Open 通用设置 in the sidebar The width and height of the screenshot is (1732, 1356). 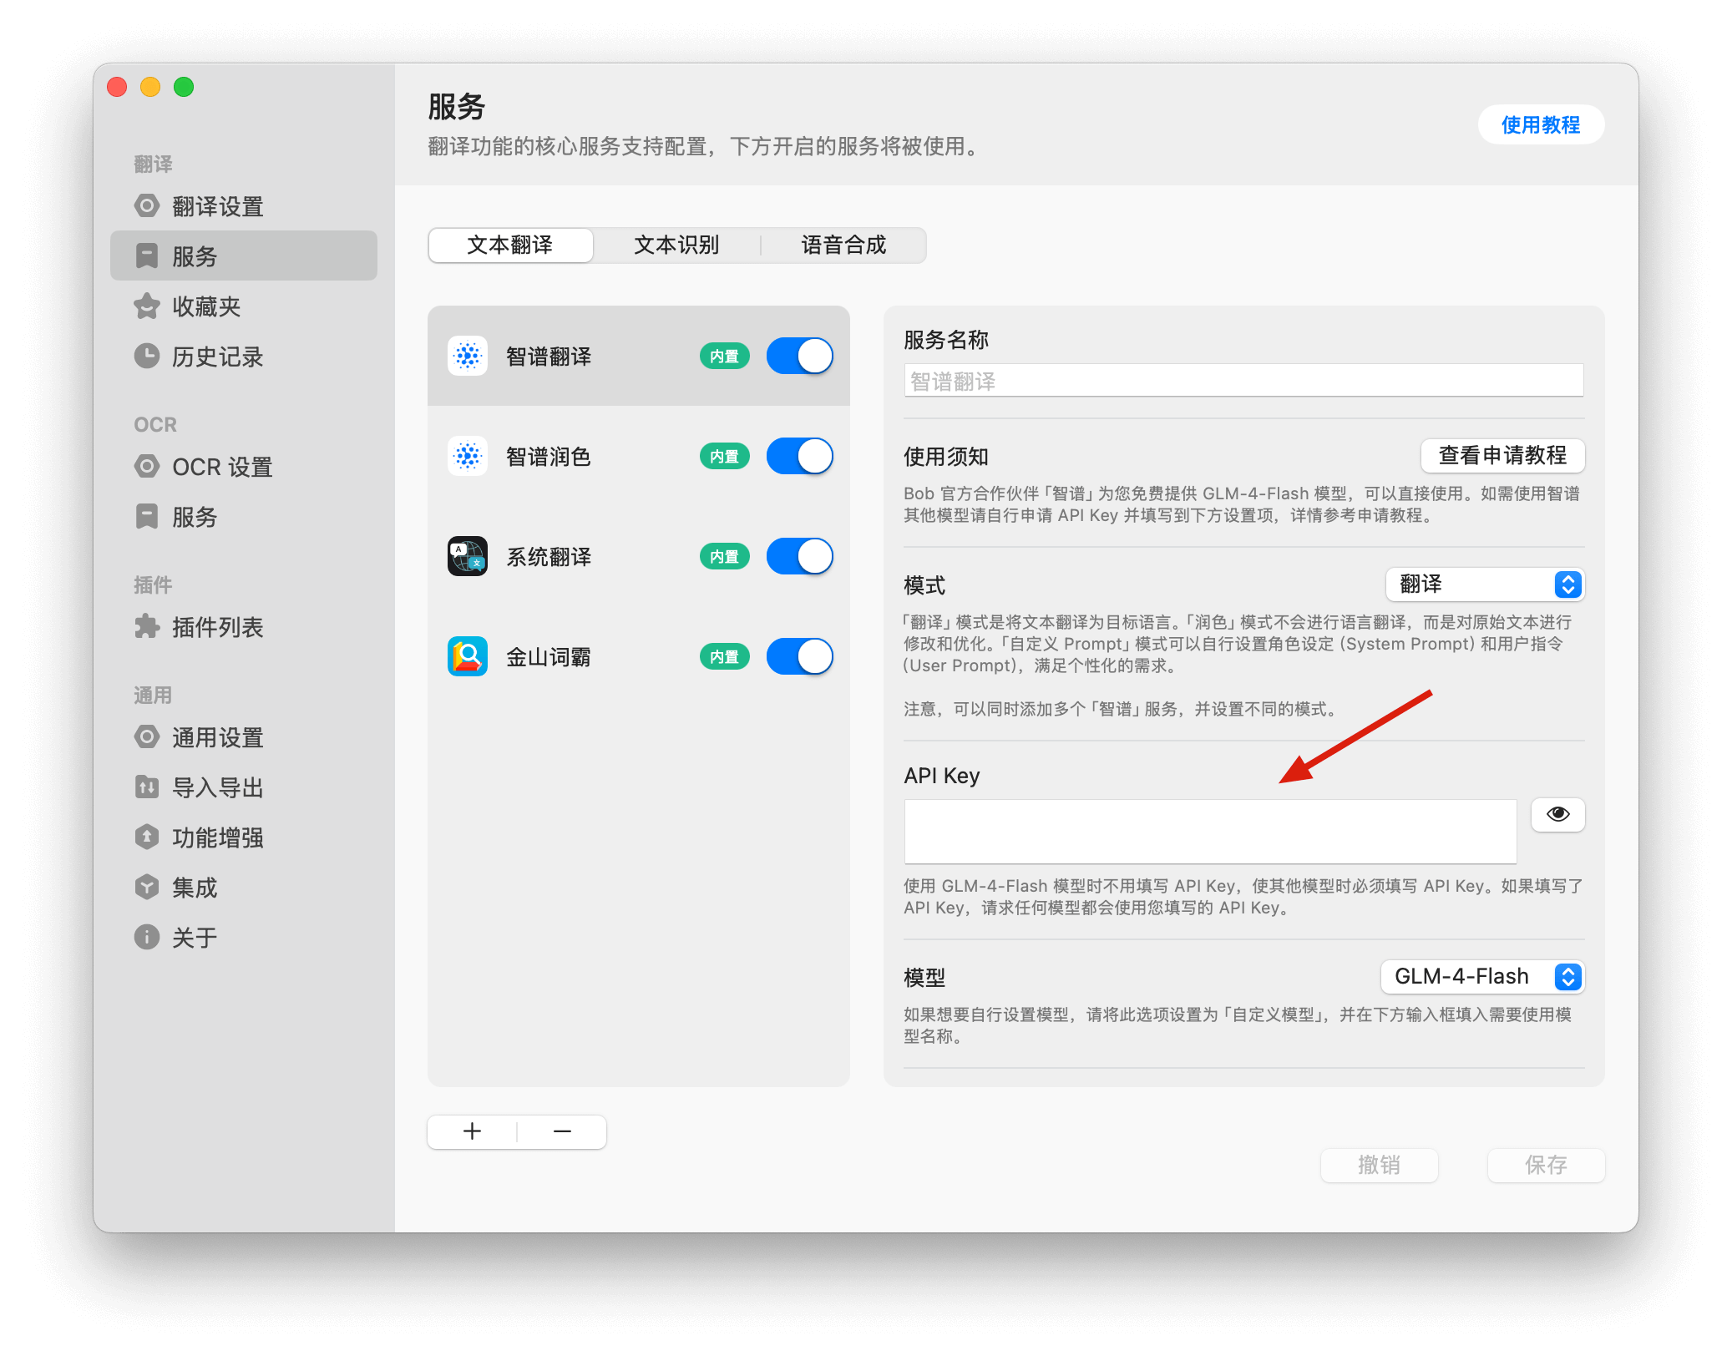pyautogui.click(x=242, y=737)
